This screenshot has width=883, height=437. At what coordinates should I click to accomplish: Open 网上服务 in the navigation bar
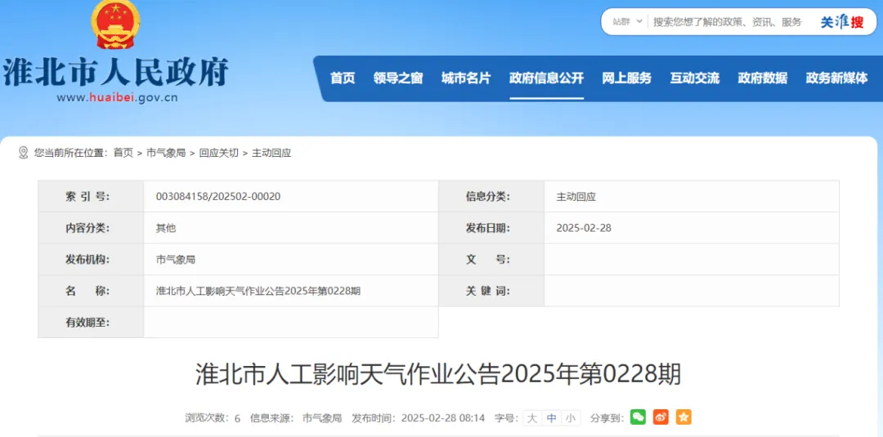pyautogui.click(x=626, y=78)
